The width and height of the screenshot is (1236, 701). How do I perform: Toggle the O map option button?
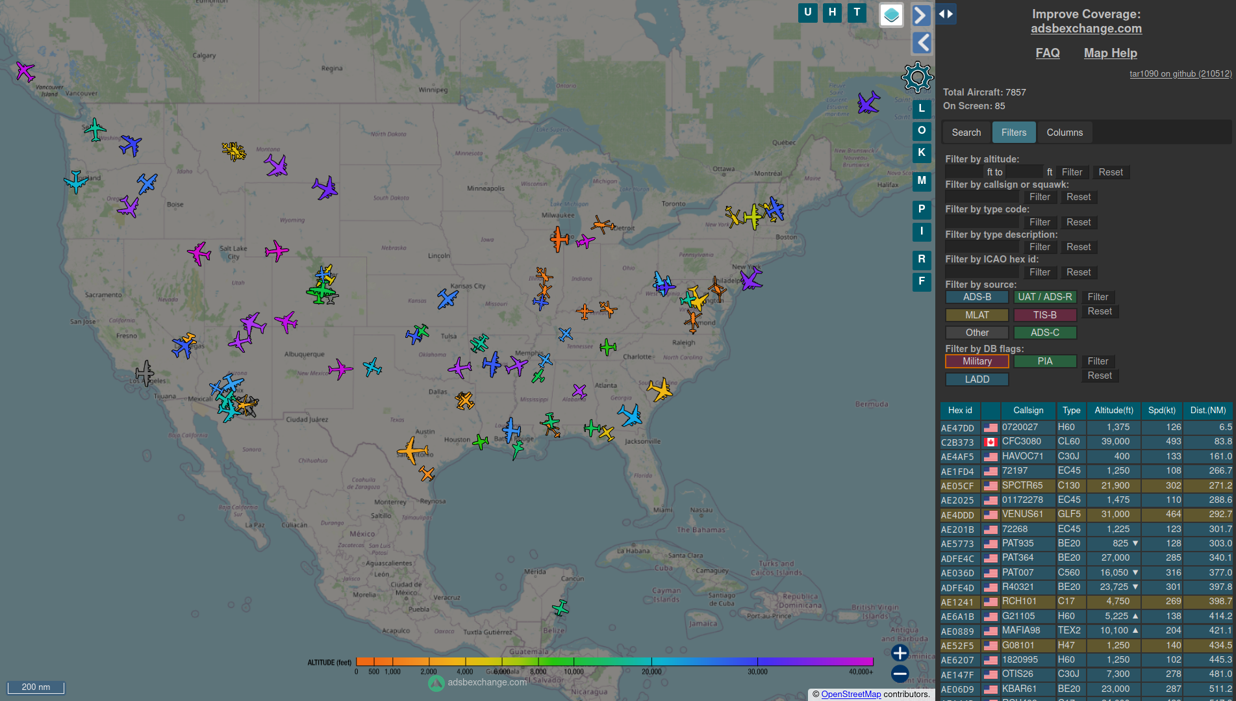922,131
